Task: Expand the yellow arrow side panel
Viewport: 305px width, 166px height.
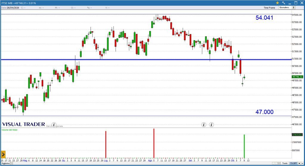Action: click(3, 154)
